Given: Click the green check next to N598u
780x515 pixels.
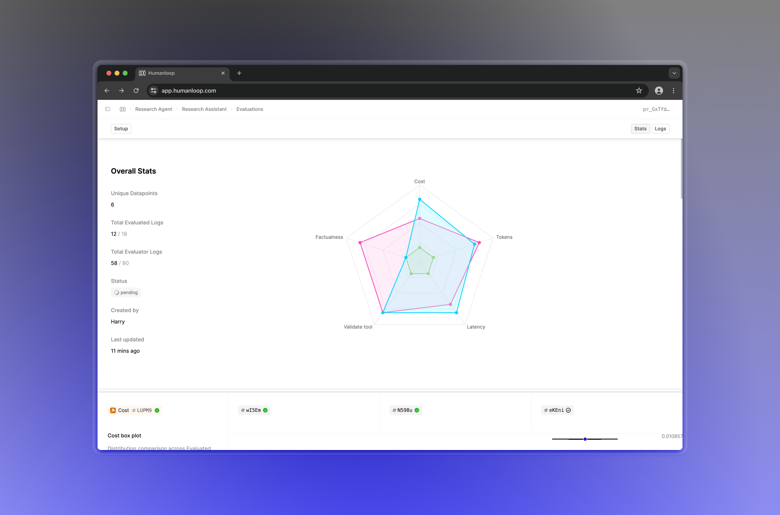Looking at the screenshot, I should tap(417, 410).
